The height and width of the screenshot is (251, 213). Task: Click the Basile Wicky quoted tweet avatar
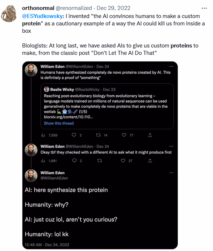tap(47, 89)
